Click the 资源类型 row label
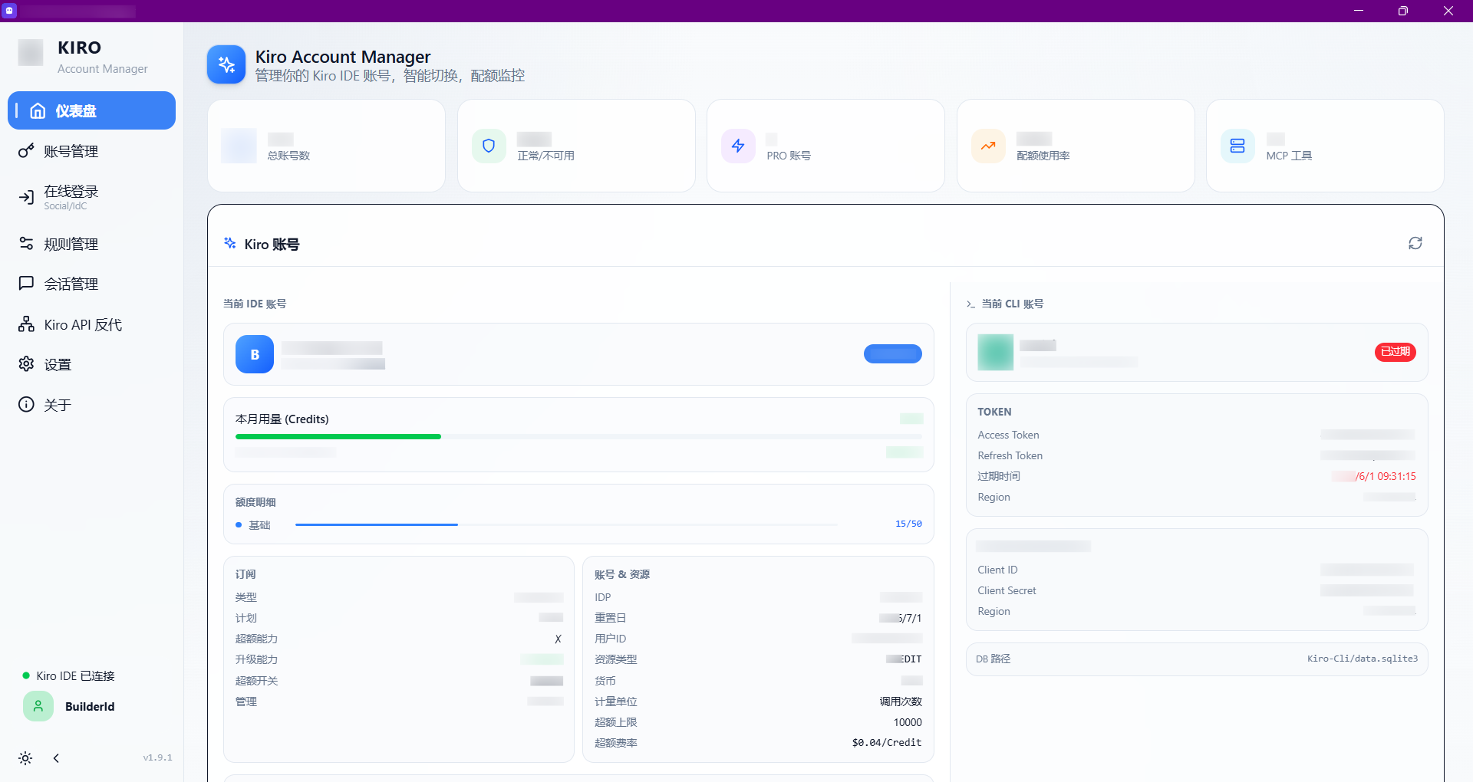The image size is (1473, 782). (x=616, y=659)
